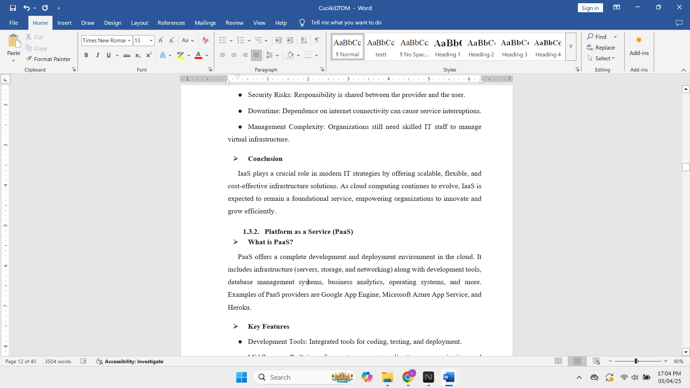Center the paragraph text
The width and height of the screenshot is (690, 388).
pyautogui.click(x=234, y=55)
